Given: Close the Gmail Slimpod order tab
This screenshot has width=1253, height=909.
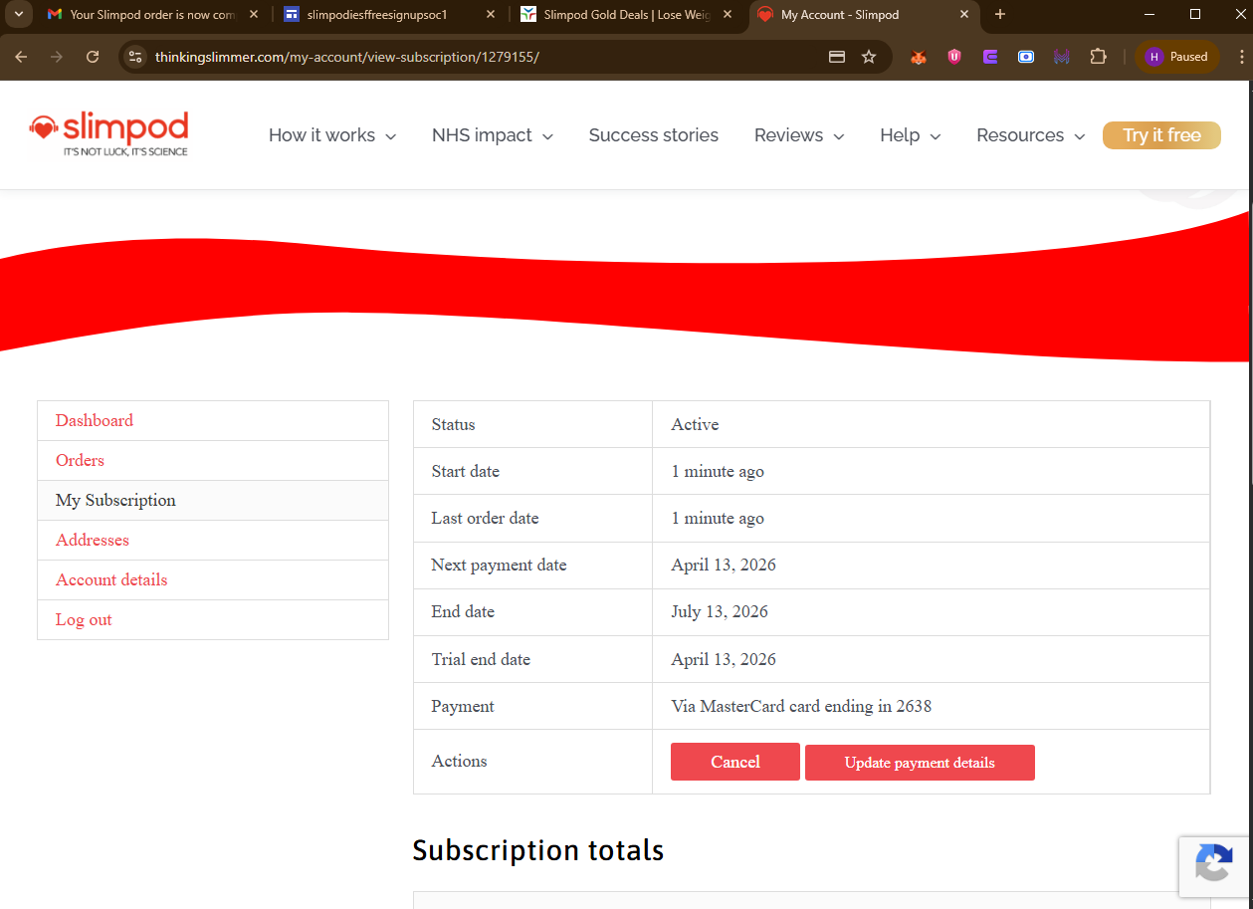Looking at the screenshot, I should pos(254,15).
